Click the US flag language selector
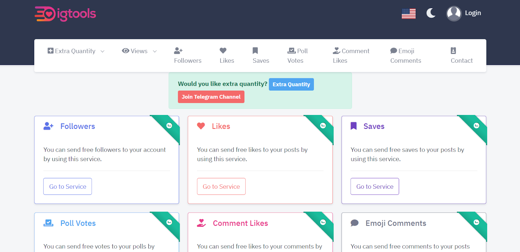This screenshot has height=252, width=520. [409, 14]
